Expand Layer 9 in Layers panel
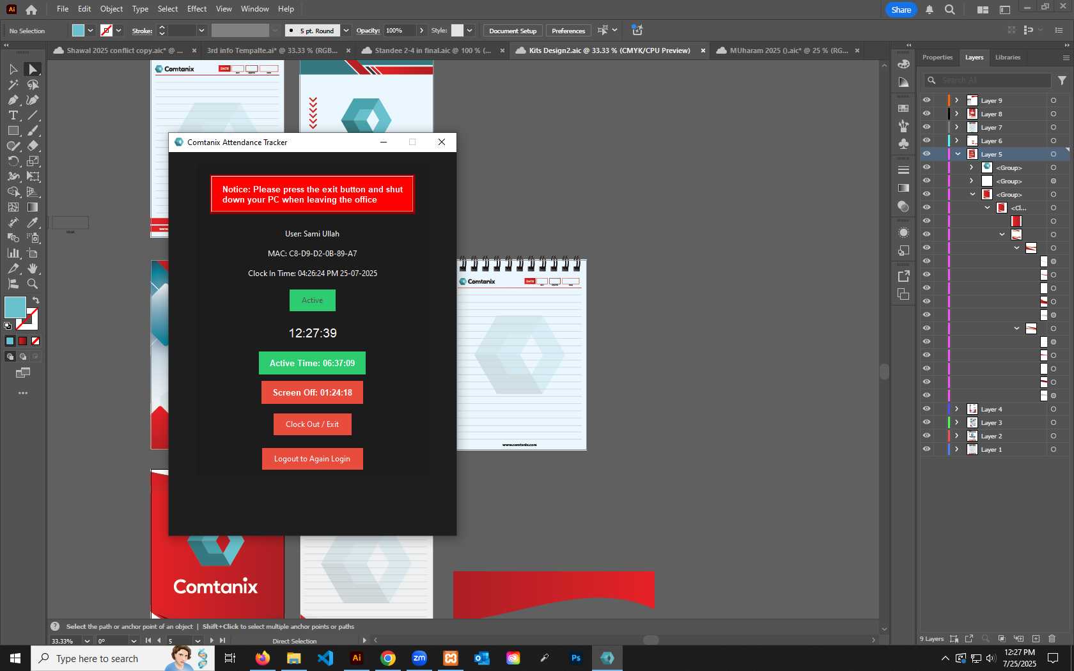 (x=957, y=100)
